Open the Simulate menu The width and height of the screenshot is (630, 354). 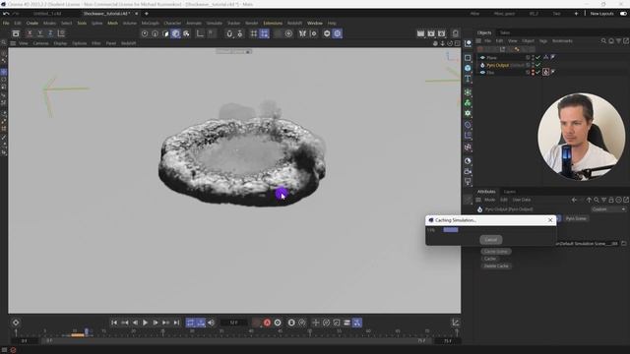[x=215, y=24]
